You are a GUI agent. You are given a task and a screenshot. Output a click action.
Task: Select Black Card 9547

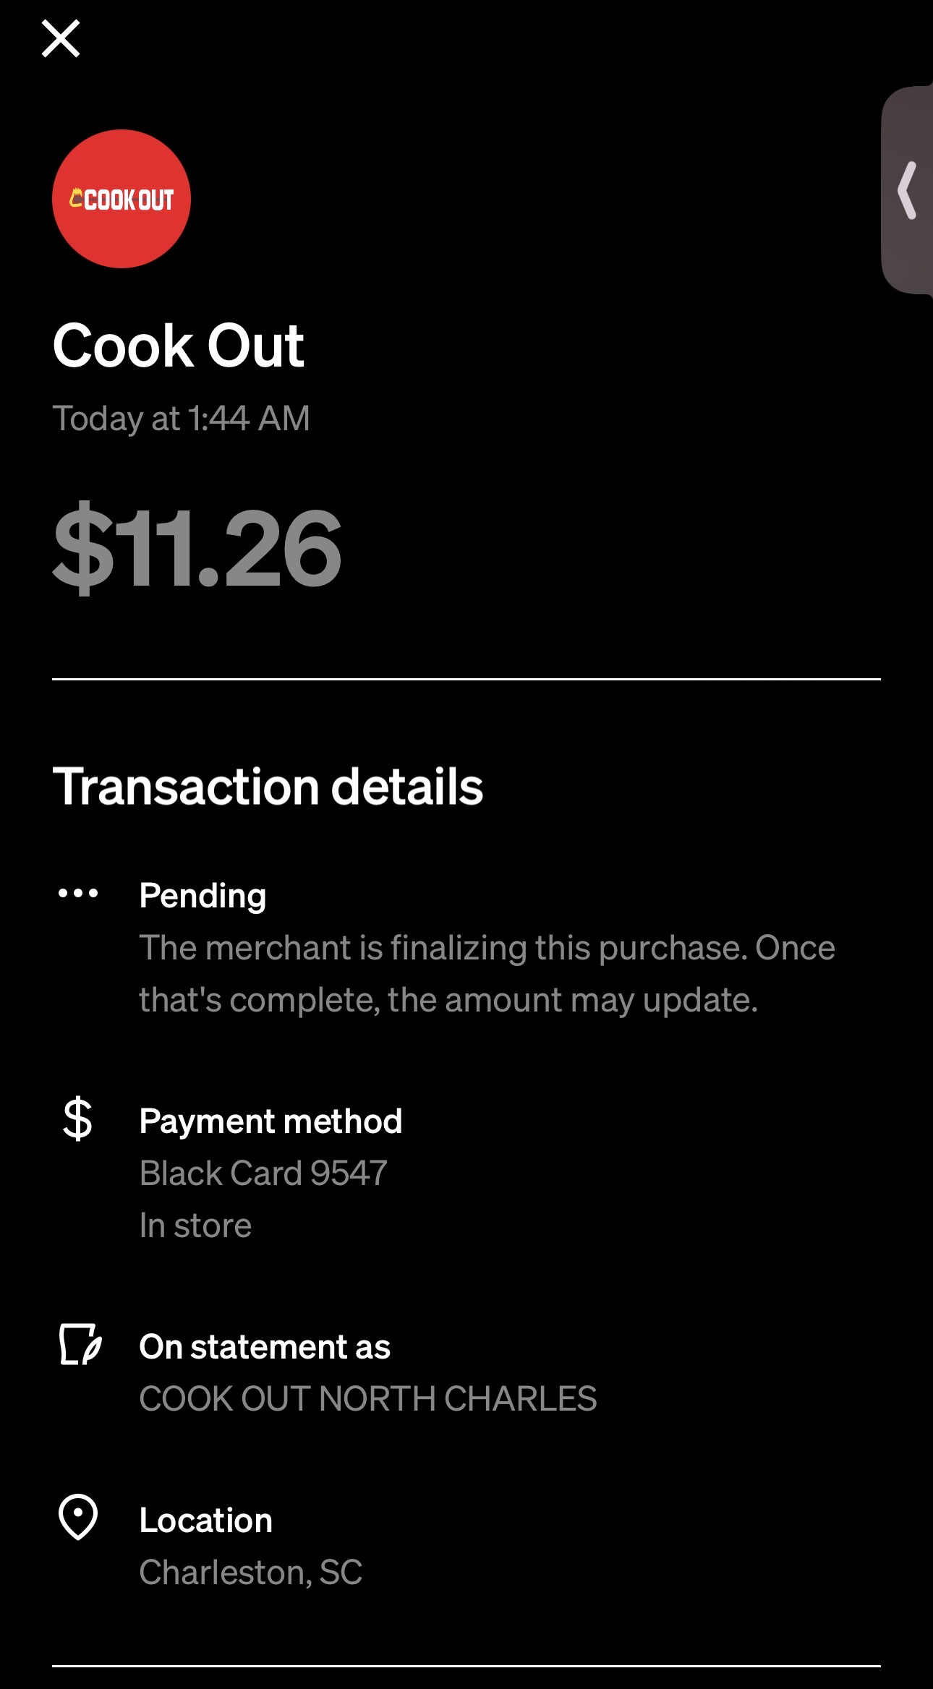coord(263,1173)
